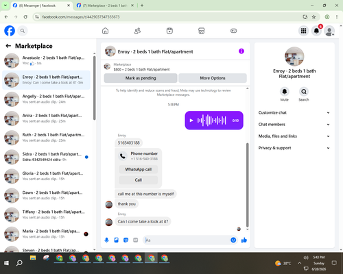The width and height of the screenshot is (343, 274).
Task: Click the phone handset icon in phone card
Action: click(x=123, y=156)
